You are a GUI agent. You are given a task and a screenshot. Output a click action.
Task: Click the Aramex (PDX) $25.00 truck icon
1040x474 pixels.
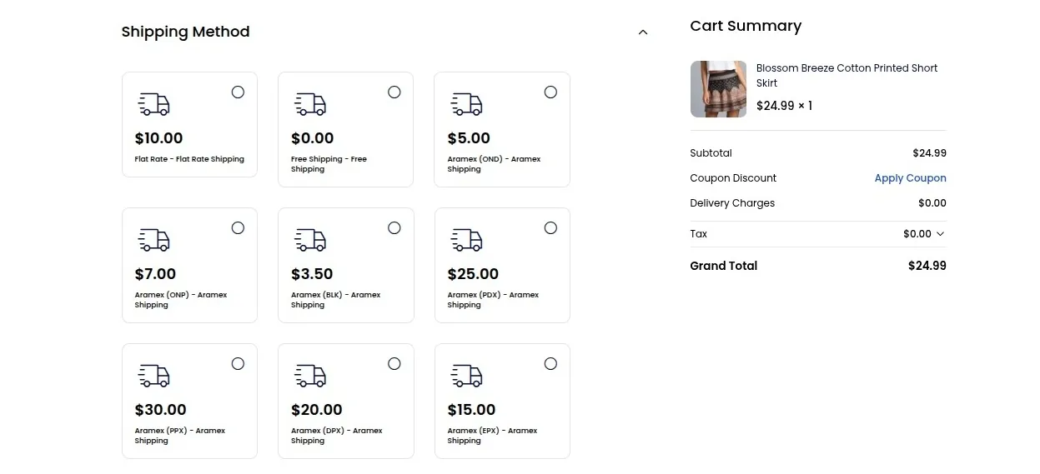tap(466, 240)
